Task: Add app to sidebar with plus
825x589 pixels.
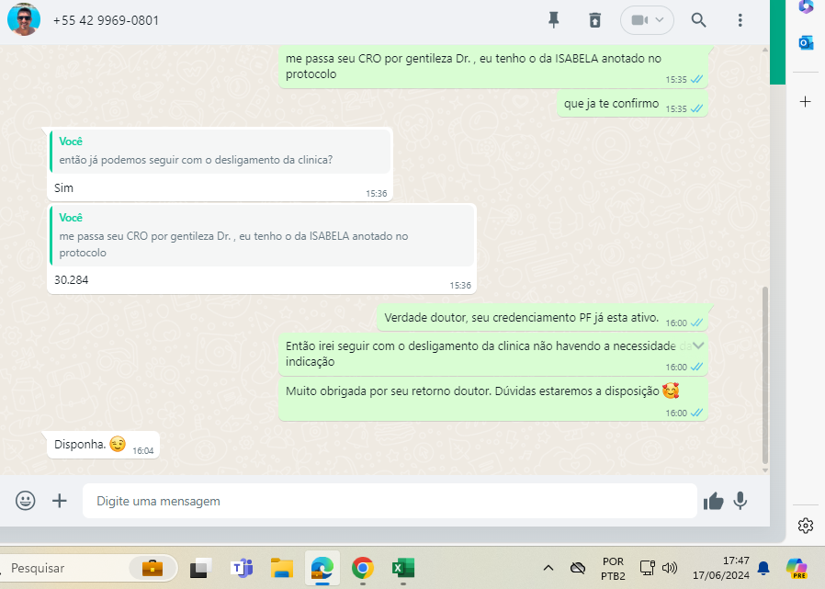Action: pos(806,101)
